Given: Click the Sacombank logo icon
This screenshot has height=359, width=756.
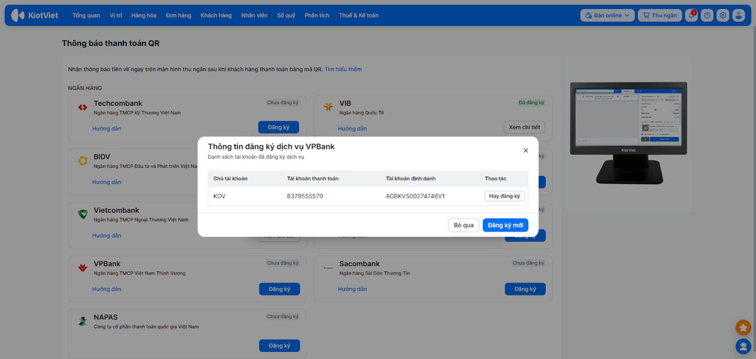Looking at the screenshot, I should pos(328,267).
